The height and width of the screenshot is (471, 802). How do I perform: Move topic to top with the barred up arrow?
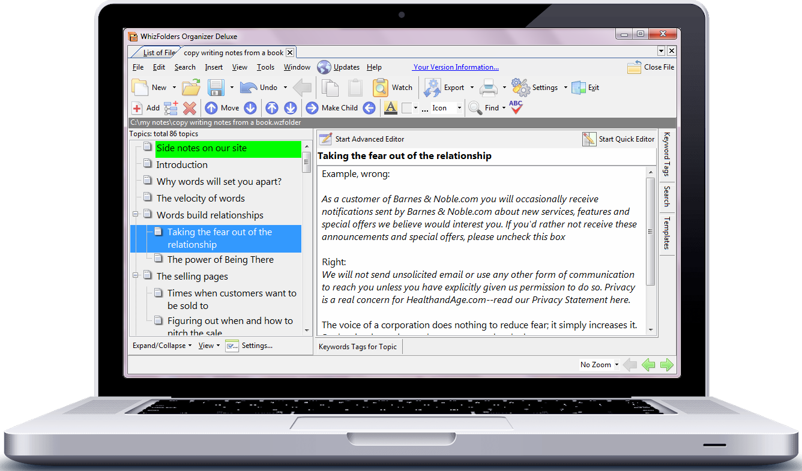[x=272, y=108]
